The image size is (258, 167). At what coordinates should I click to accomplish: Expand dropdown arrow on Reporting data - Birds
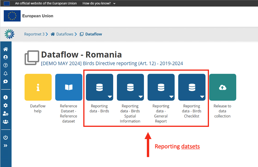(x=110, y=97)
